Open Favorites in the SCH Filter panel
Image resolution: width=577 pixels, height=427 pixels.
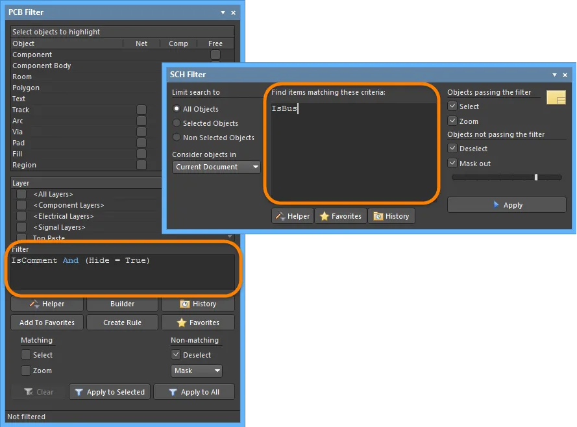[x=341, y=216]
